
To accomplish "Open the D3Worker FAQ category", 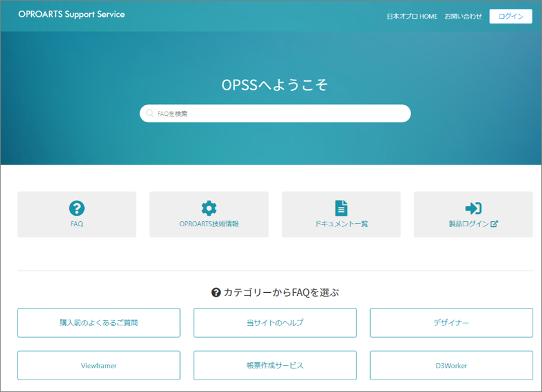I will pyautogui.click(x=451, y=366).
